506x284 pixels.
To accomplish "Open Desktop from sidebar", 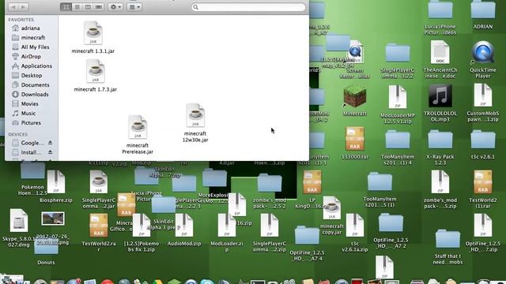I will [32, 76].
